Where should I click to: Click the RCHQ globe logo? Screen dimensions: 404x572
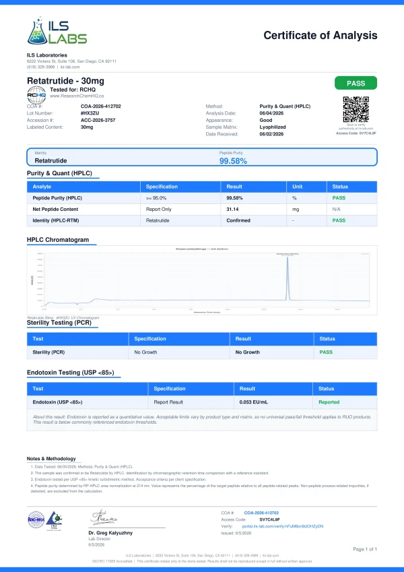[36, 95]
